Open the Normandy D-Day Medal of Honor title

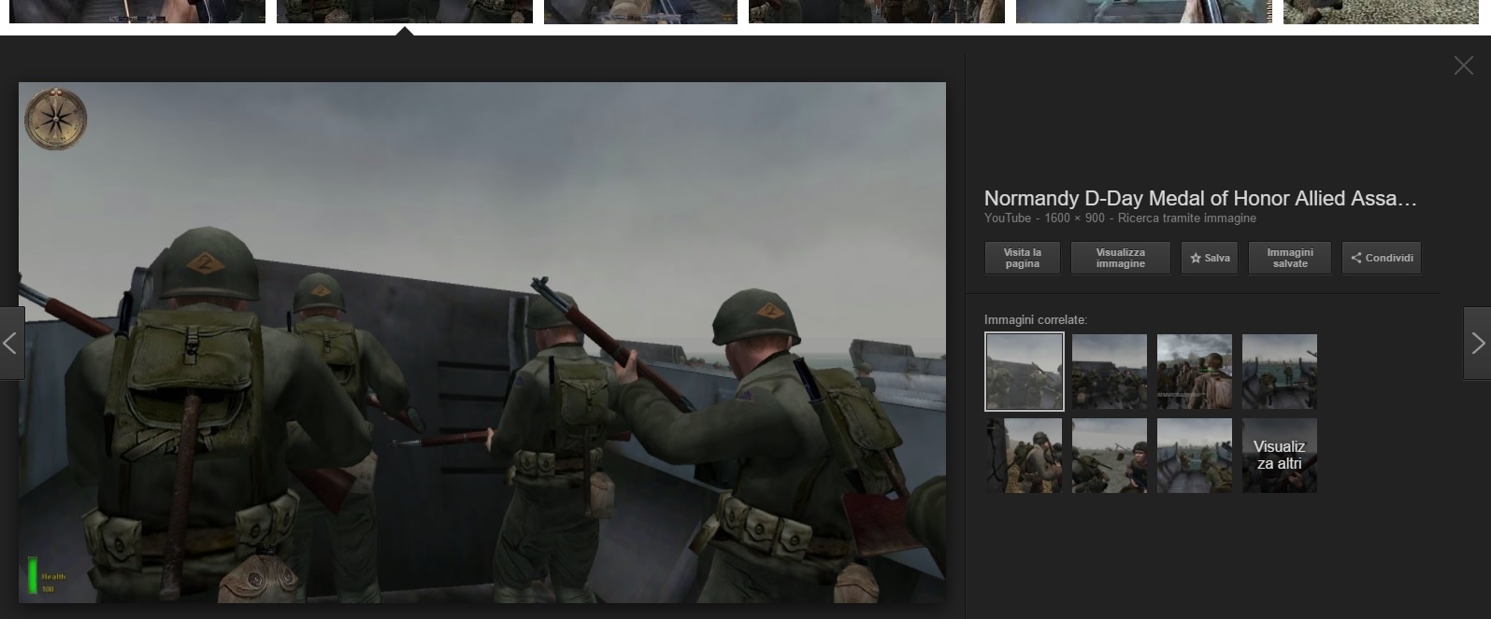(1199, 199)
